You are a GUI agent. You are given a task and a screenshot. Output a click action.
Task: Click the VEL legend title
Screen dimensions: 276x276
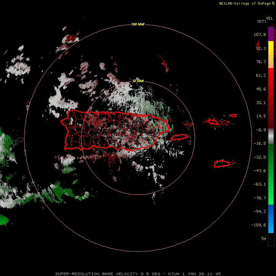(269, 18)
